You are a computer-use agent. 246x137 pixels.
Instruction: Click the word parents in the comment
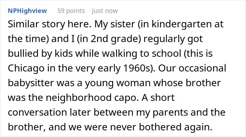click(x=170, y=113)
